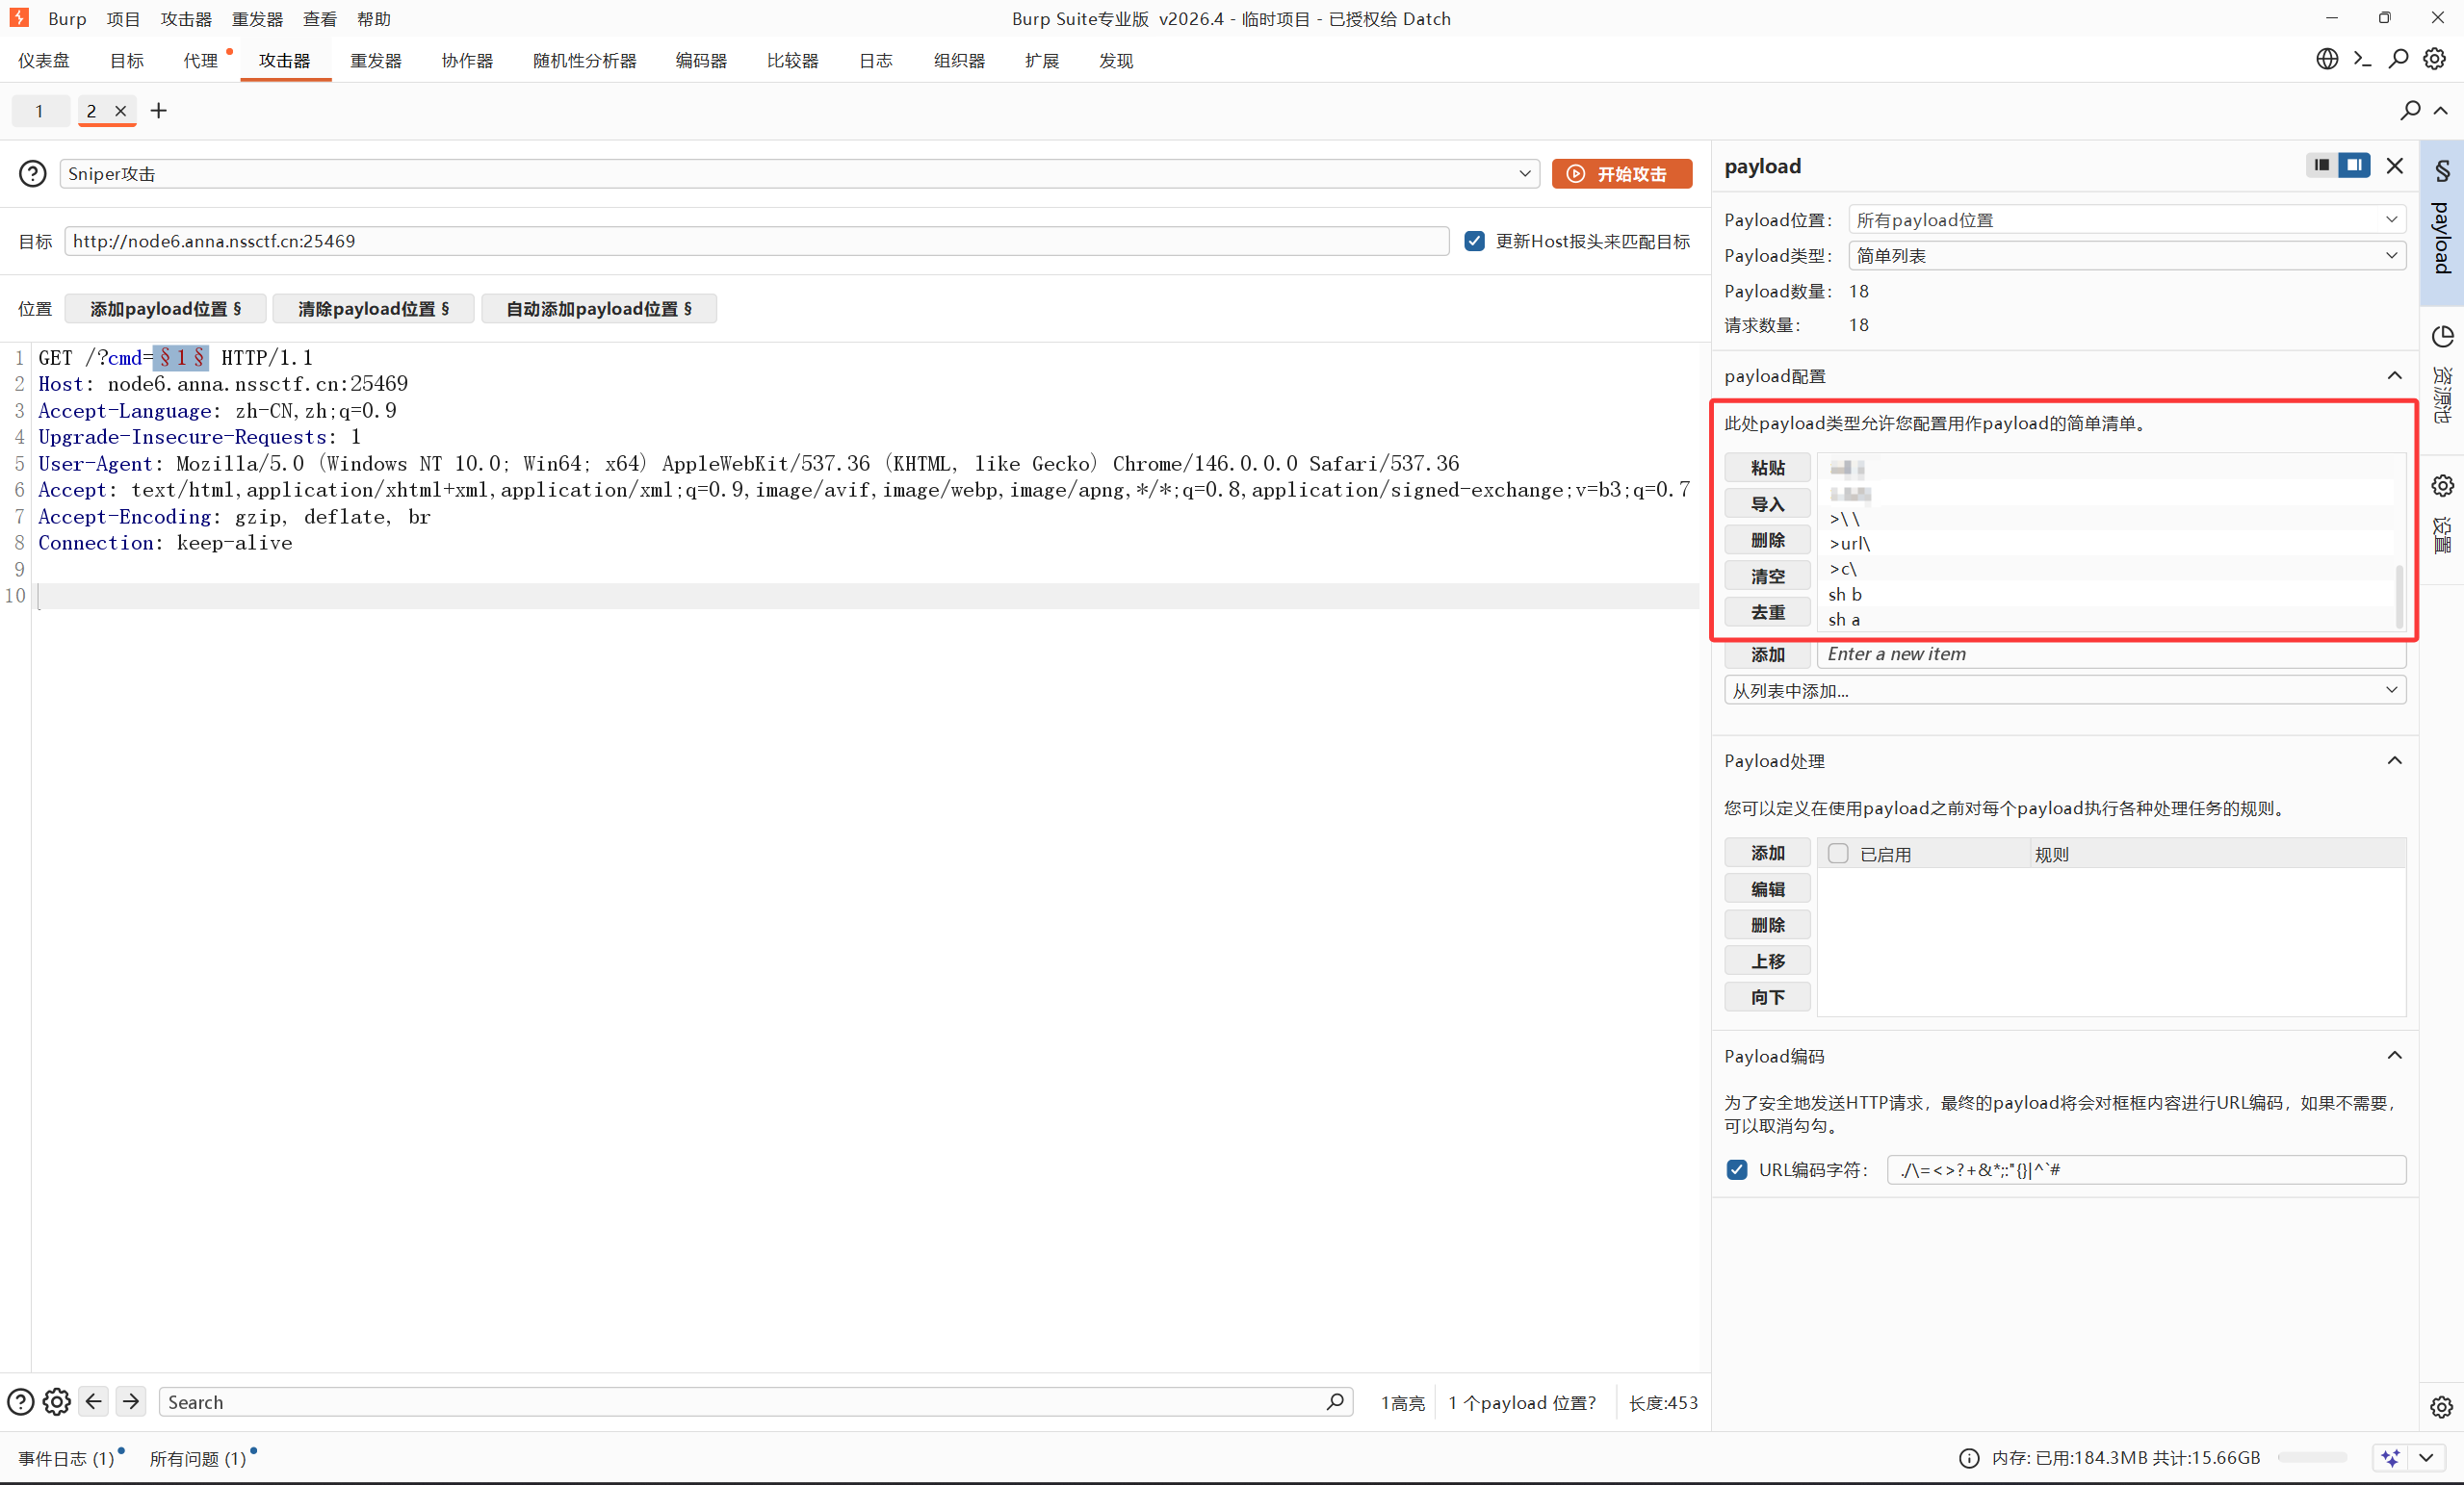Click the top-right search magnifier icon
This screenshot has height=1485, width=2464.
click(2398, 59)
